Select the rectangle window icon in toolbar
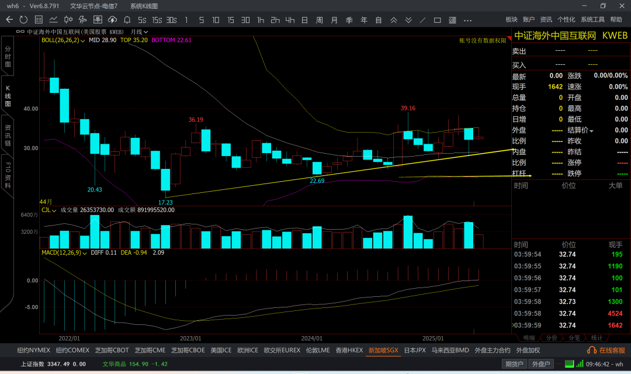 [438, 20]
